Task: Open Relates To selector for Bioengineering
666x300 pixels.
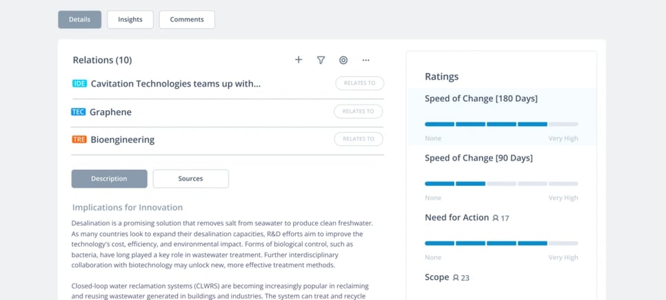Action: (359, 139)
